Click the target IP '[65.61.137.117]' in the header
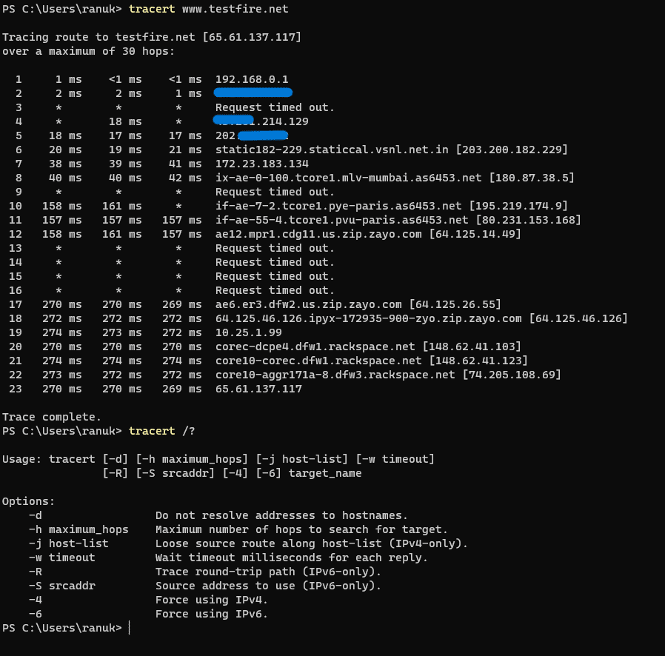This screenshot has height=656, width=665. (252, 37)
